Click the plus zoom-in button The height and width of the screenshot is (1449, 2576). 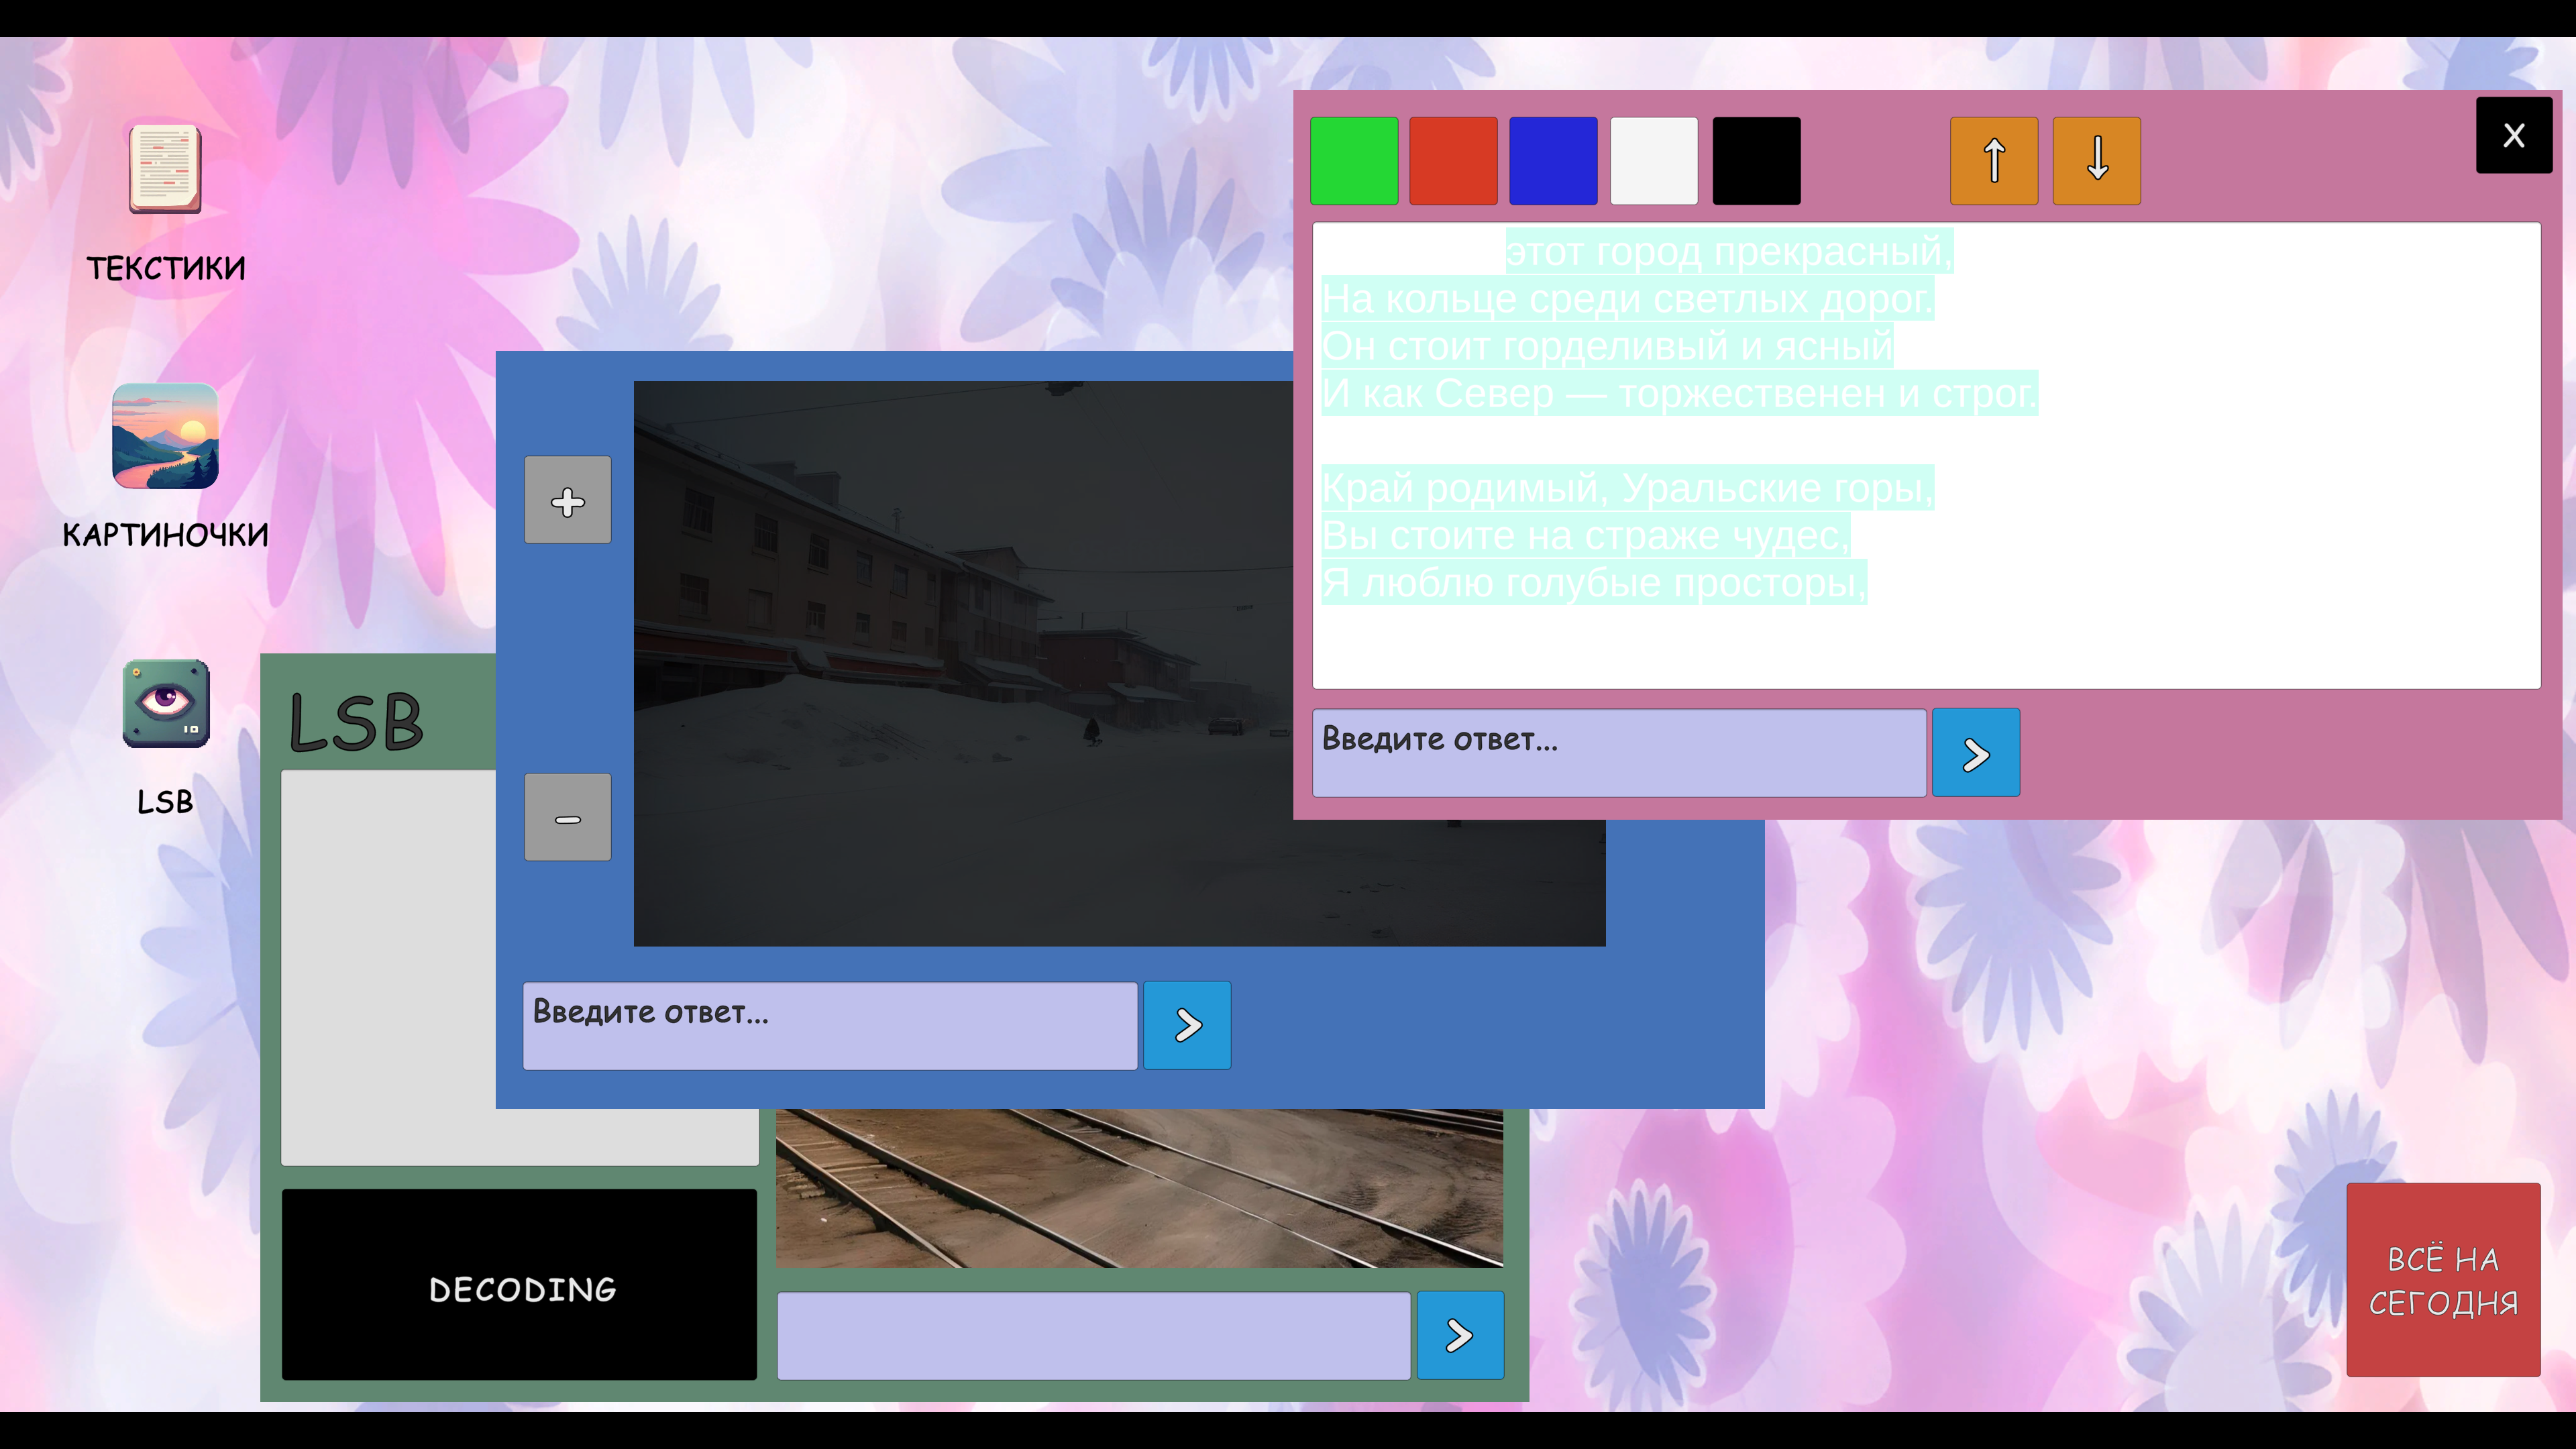[x=567, y=500]
